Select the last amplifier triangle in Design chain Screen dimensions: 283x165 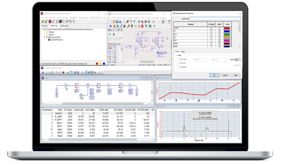point(131,85)
